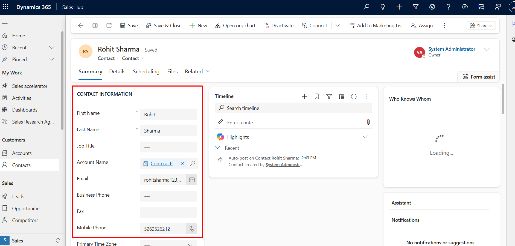Open the Contoso account link
Screen dimensions: 515x246
click(x=163, y=164)
